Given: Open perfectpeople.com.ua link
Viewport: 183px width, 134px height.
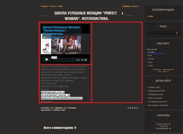Looking at the screenshot, I should point(53,92).
